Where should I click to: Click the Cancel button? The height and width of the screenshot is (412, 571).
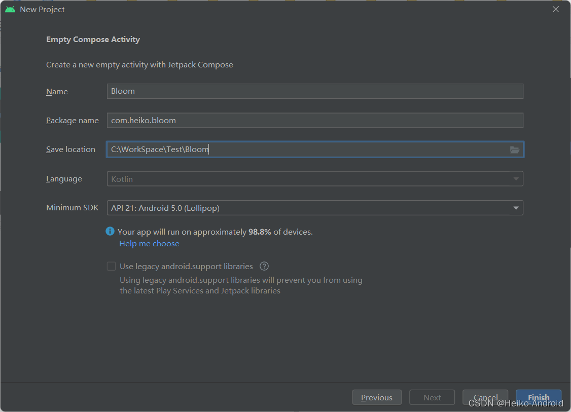485,397
